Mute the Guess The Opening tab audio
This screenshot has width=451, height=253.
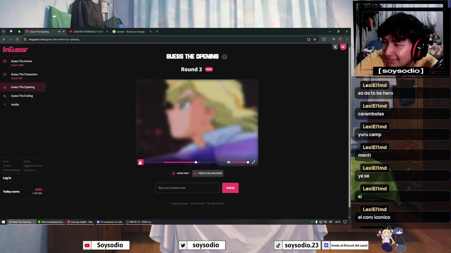tap(59, 32)
